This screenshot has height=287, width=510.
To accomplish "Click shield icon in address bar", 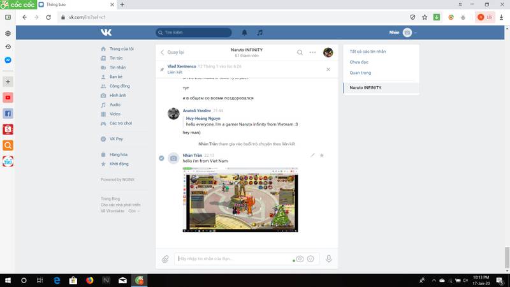I will [412, 17].
